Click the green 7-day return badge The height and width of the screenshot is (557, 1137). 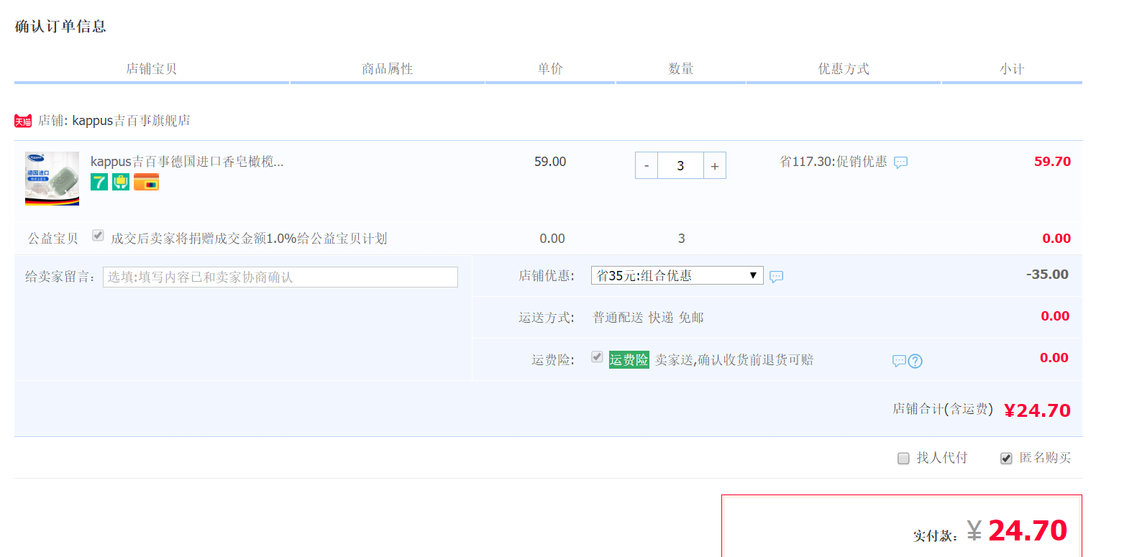(99, 183)
